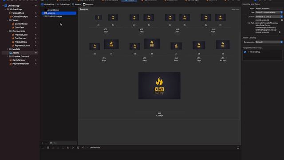The width and height of the screenshot is (284, 160).
Task: Click the OnlineShop project breadcrumb in the jump bar
Action: (48, 4)
